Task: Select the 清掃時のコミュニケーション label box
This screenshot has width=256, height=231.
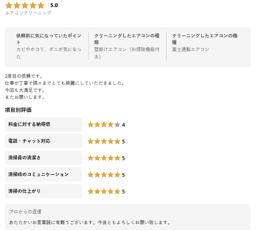Action: 43,174
